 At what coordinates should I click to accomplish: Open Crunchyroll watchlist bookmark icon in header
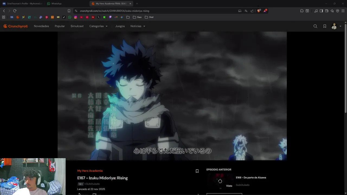pyautogui.click(x=325, y=26)
